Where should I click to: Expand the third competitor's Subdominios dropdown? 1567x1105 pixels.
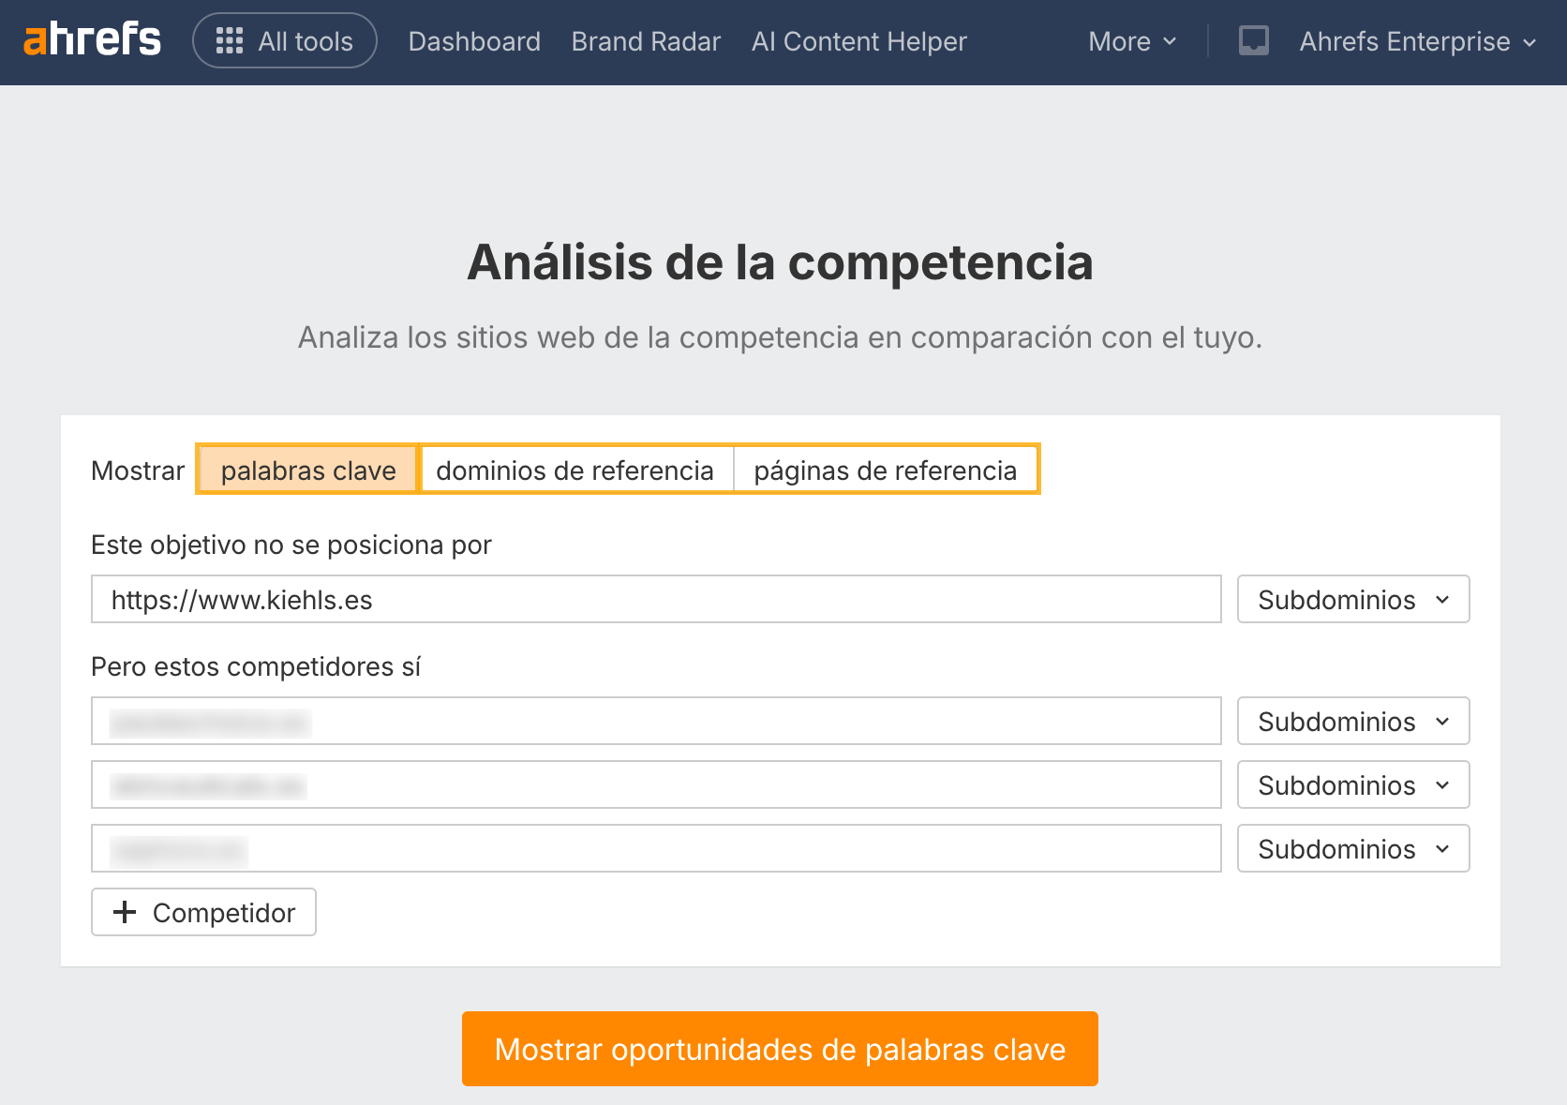pyautogui.click(x=1352, y=848)
